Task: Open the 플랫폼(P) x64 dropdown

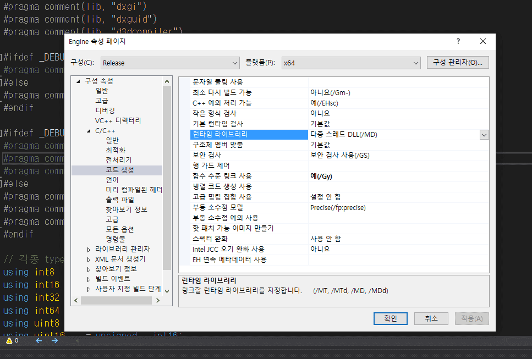Action: click(x=351, y=63)
